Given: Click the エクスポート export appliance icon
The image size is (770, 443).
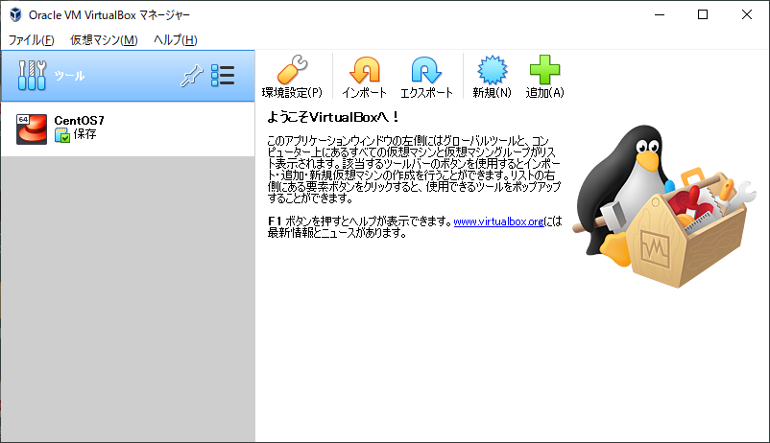Looking at the screenshot, I should pos(426,70).
